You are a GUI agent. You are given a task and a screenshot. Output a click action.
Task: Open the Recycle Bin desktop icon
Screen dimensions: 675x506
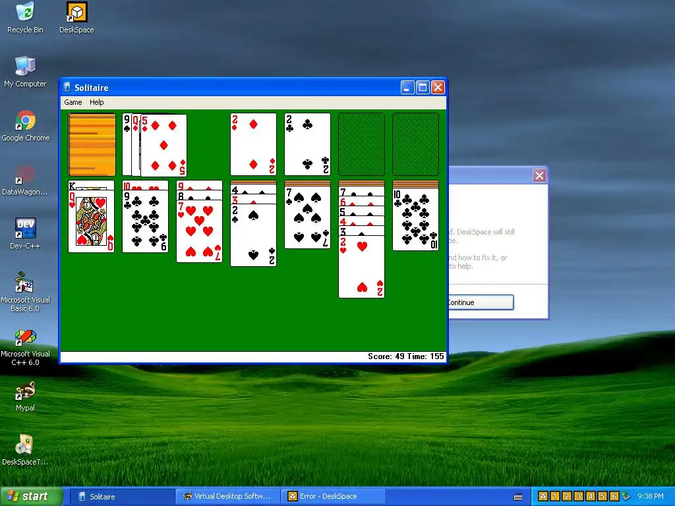point(26,18)
